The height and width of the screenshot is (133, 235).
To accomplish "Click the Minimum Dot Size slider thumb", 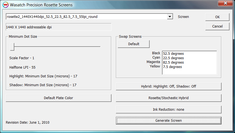I will (12, 47).
